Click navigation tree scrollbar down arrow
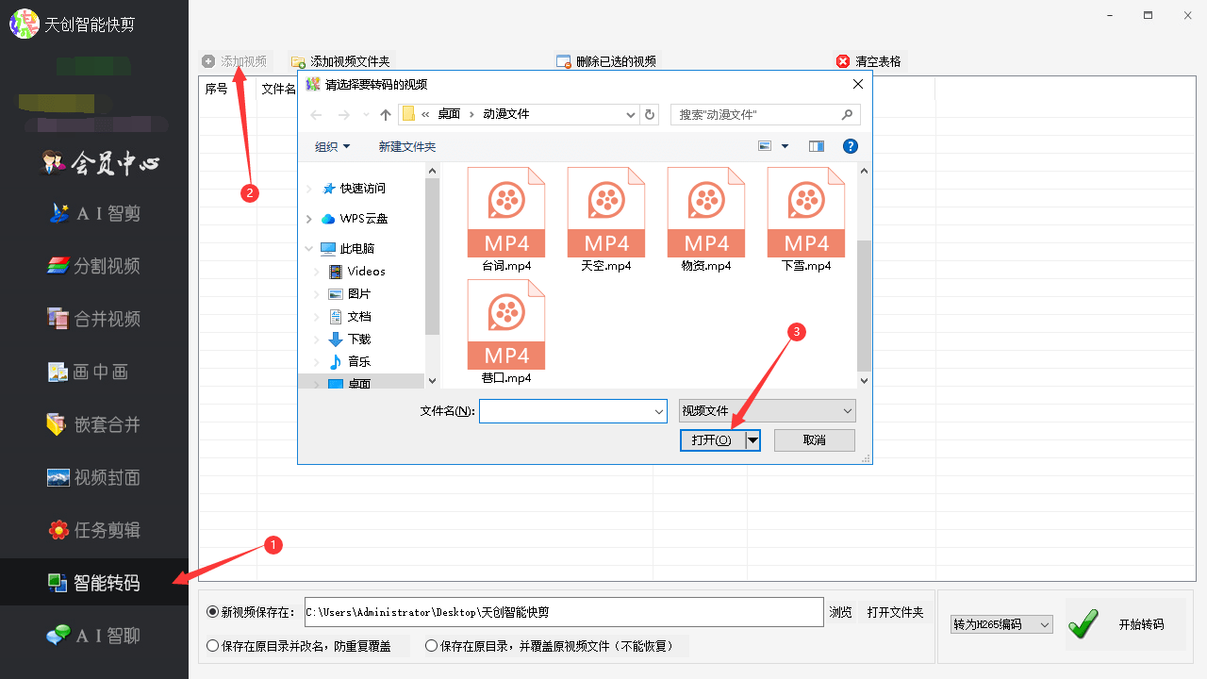 [433, 381]
